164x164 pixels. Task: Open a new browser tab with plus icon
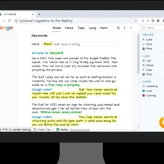(39, 14)
